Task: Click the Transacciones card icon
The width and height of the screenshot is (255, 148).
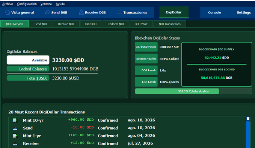Action: coord(120,12)
